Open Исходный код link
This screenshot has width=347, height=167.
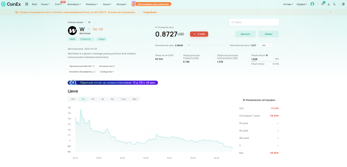(107, 66)
